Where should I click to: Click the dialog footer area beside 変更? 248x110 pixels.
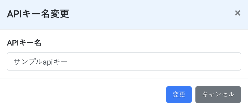[x=82, y=94]
